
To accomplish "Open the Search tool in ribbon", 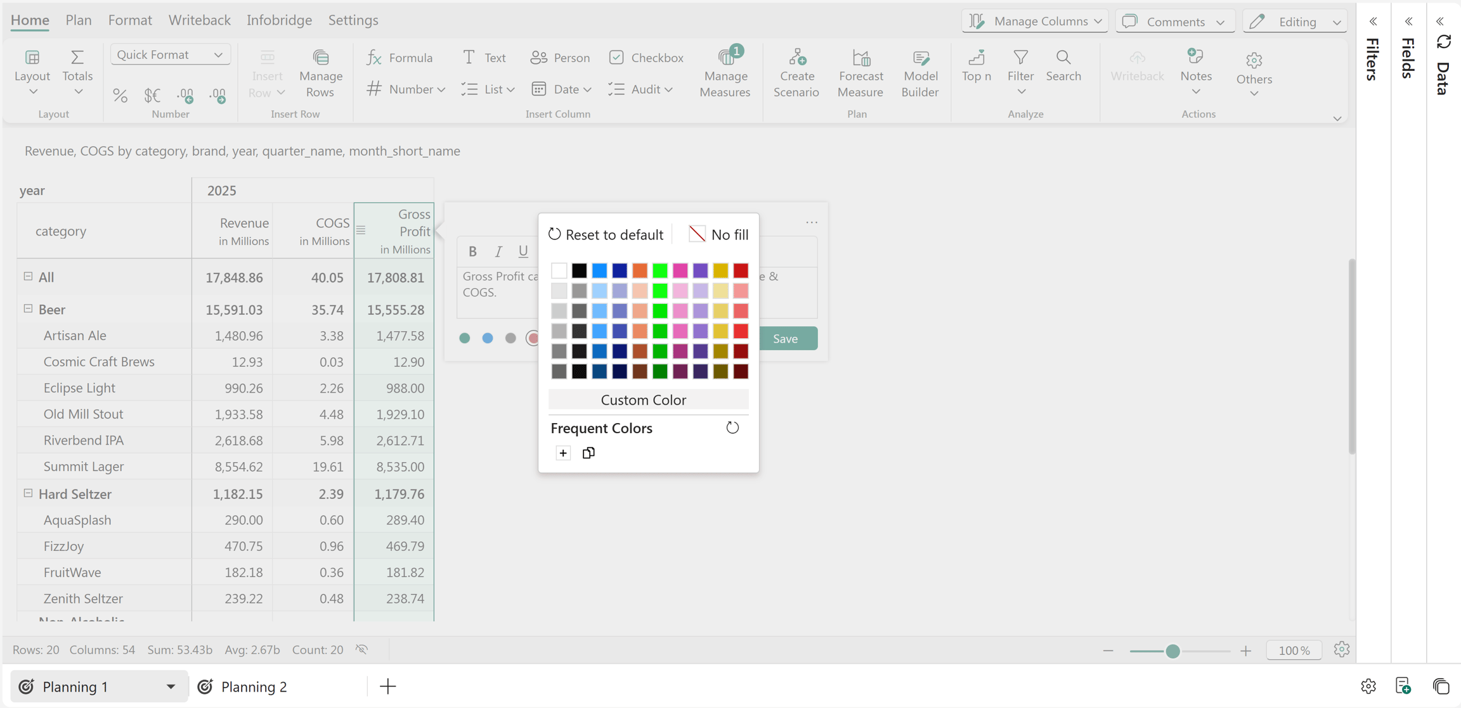I will (x=1063, y=66).
